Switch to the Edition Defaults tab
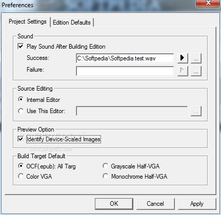This screenshot has height=215, width=221. [72, 23]
